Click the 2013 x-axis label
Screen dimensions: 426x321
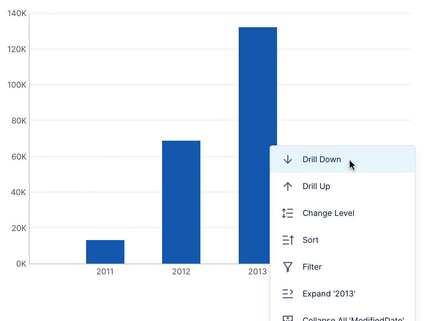(258, 272)
